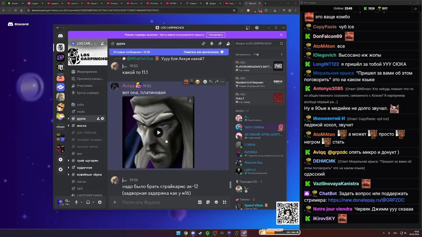Open donatepay link in stream chat
Screen dimensions: 422x237
[x=366, y=200]
